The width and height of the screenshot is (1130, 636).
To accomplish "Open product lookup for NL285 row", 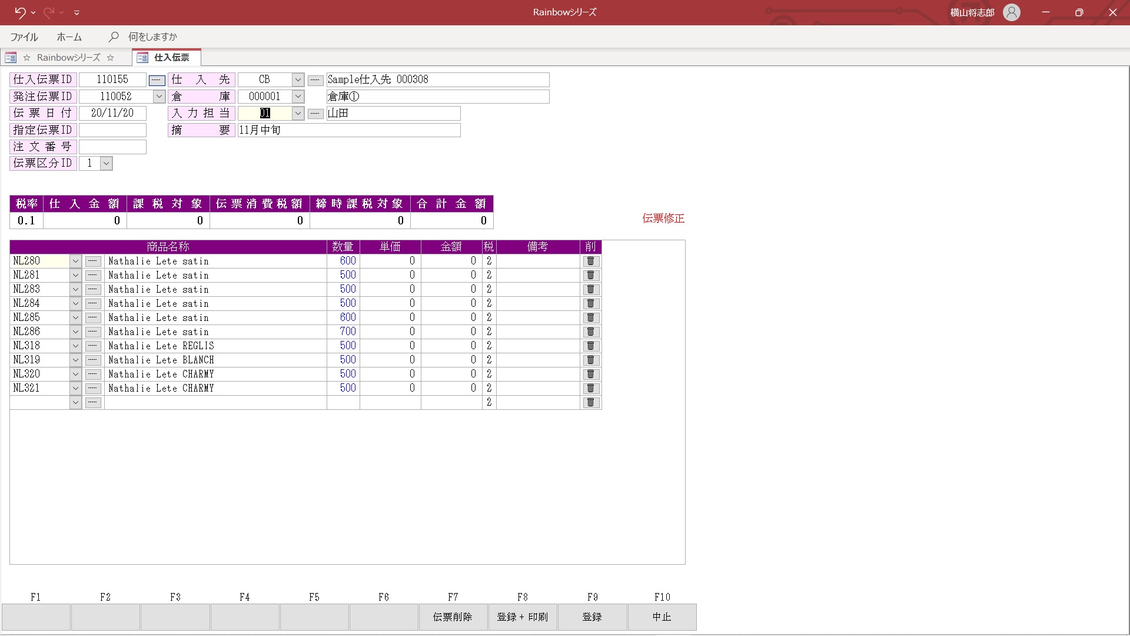I will tap(93, 317).
